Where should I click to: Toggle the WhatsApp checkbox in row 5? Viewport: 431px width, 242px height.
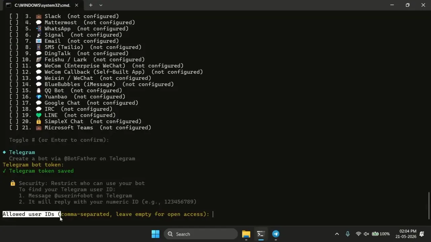(x=14, y=29)
